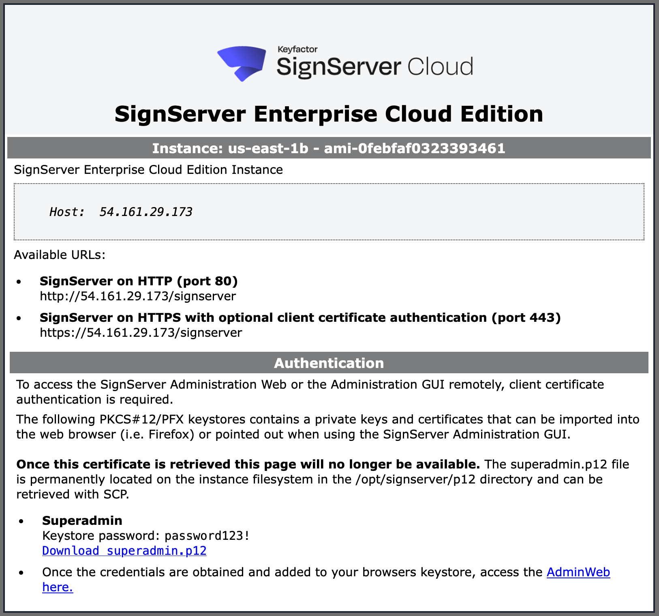
Task: Click the SignServer on HTTP (port 80) title
Action: (x=139, y=281)
